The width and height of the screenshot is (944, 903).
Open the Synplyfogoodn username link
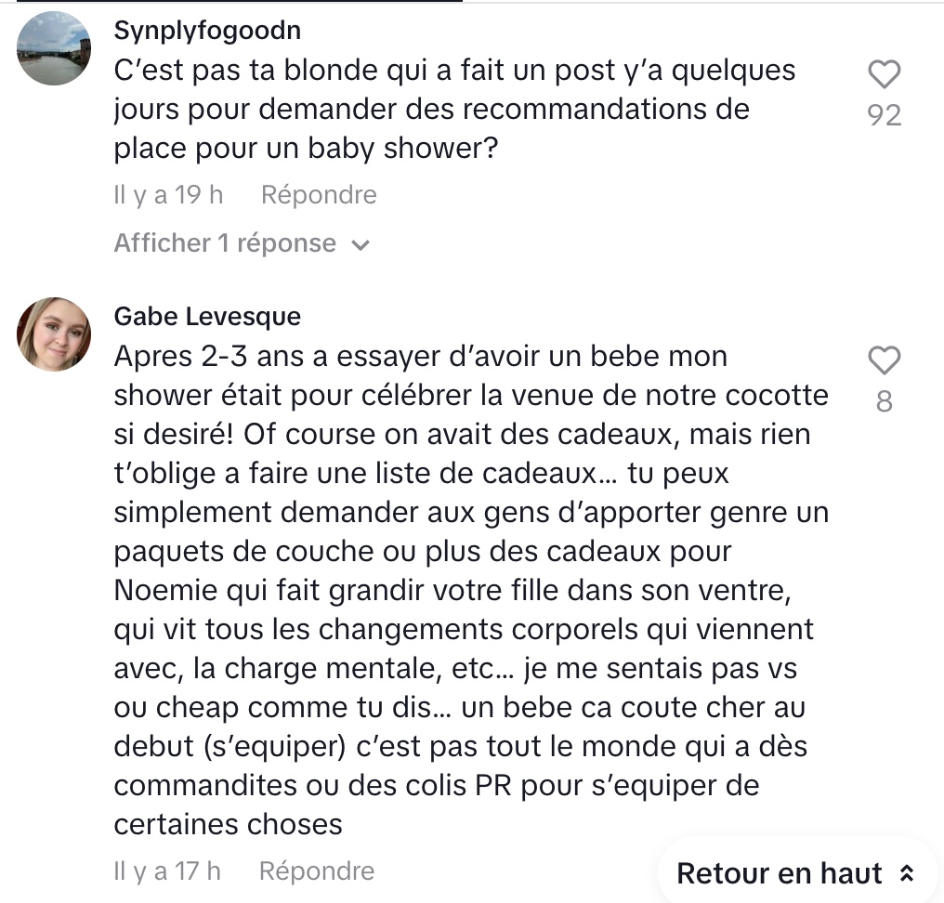pyautogui.click(x=207, y=31)
